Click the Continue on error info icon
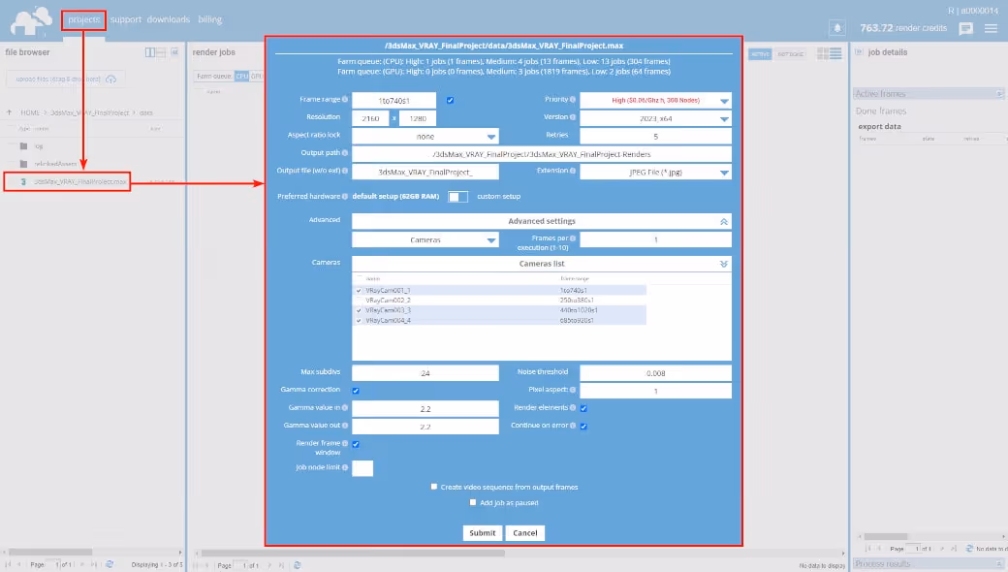 pos(573,426)
